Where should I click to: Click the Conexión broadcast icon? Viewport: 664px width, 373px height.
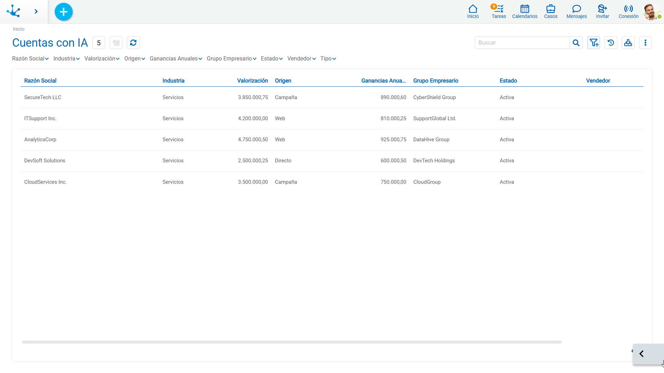coord(628,11)
